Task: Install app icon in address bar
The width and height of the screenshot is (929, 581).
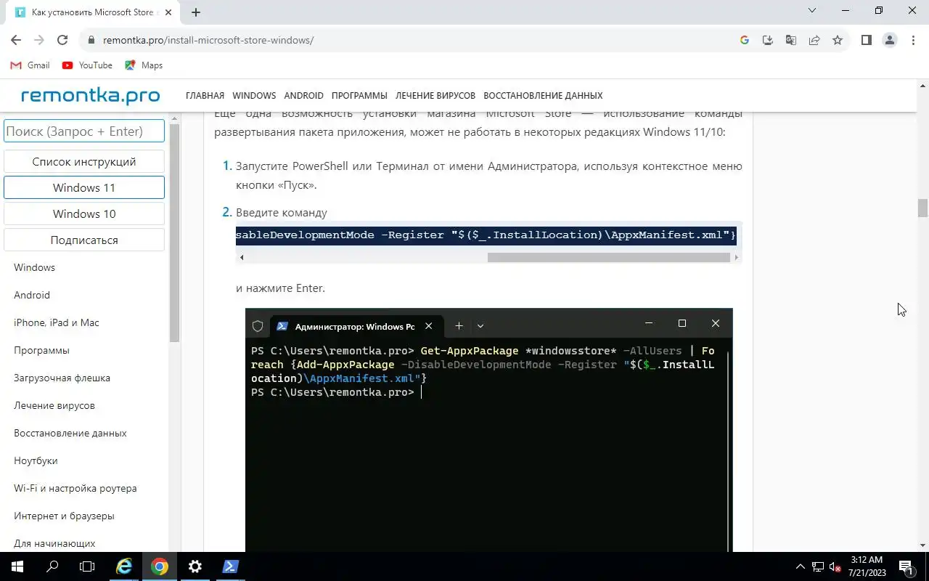Action: point(767,41)
